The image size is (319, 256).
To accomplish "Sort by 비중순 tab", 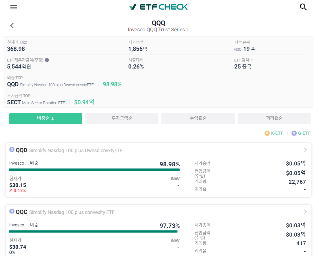I will (46, 119).
